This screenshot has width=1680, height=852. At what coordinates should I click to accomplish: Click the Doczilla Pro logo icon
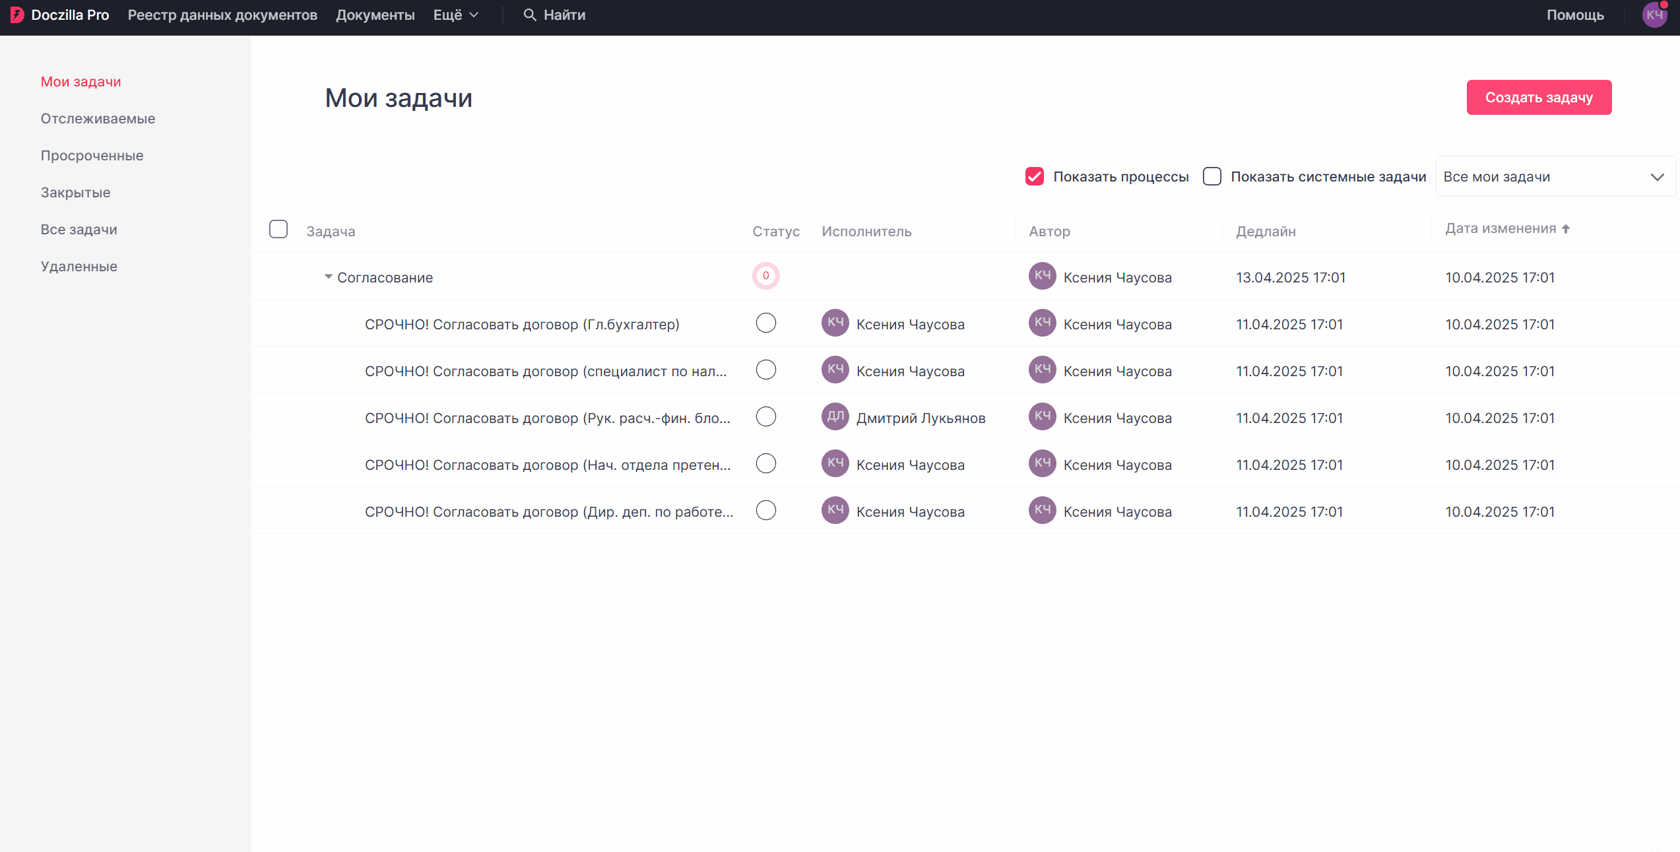pyautogui.click(x=17, y=15)
